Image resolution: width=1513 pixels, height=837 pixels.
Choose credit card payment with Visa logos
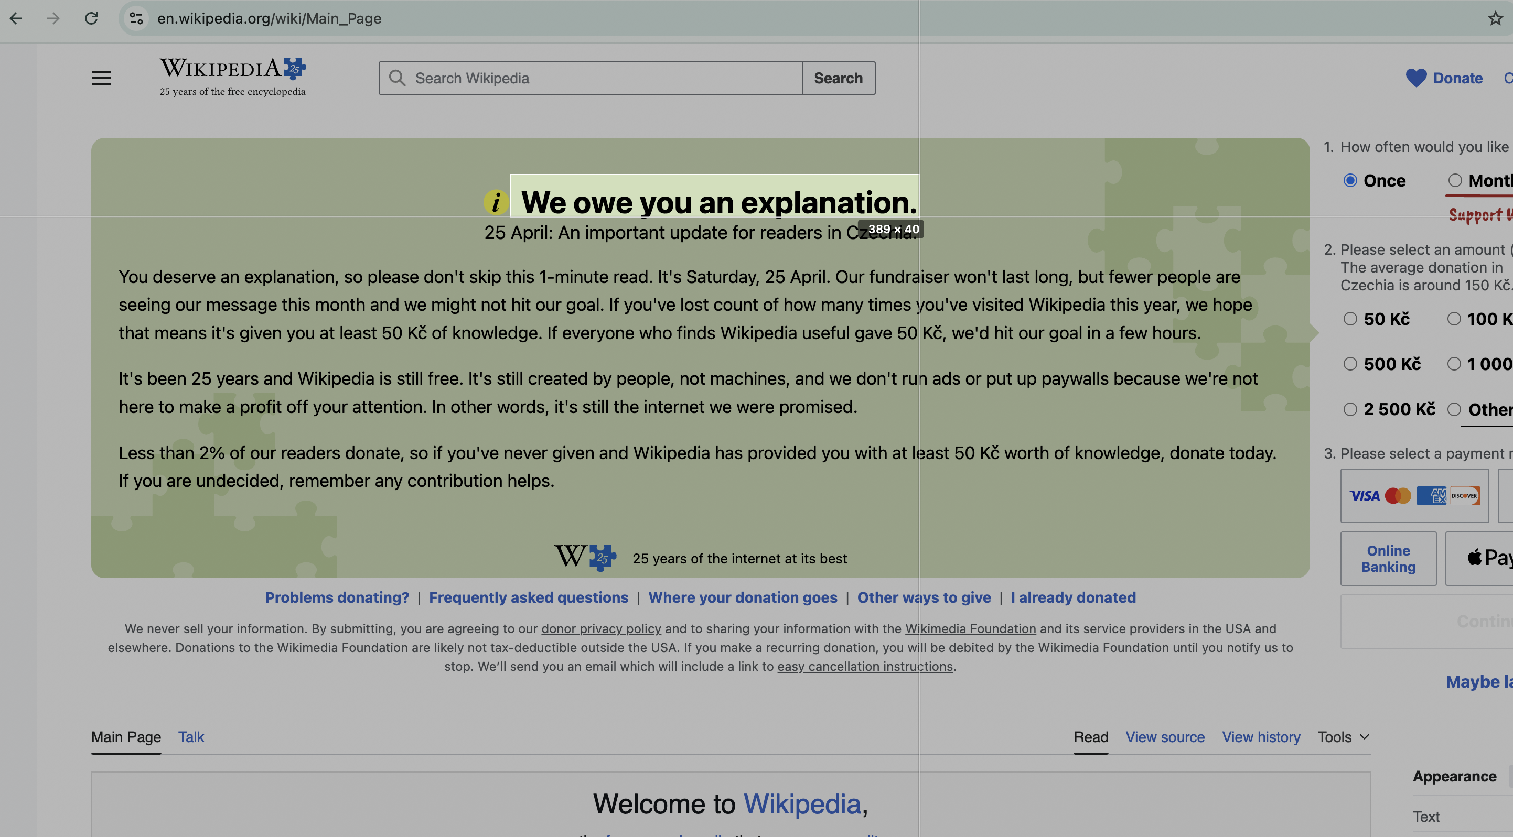[x=1414, y=495]
